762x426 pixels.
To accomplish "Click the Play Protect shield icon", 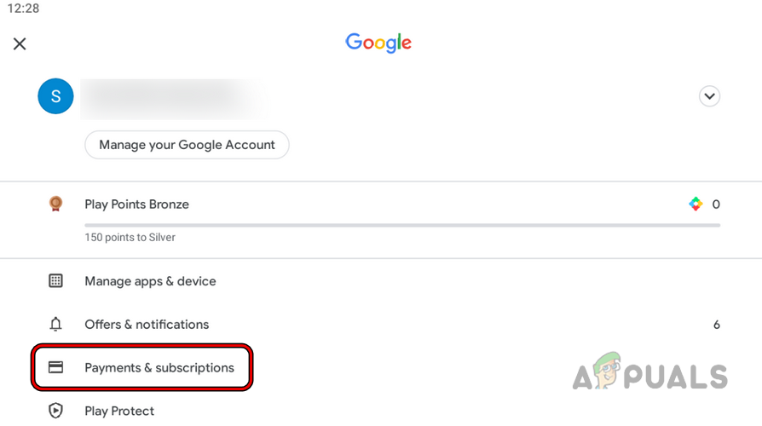I will (x=55, y=411).
